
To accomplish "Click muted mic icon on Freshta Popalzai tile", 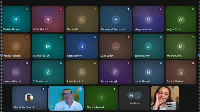I will (27, 37).
